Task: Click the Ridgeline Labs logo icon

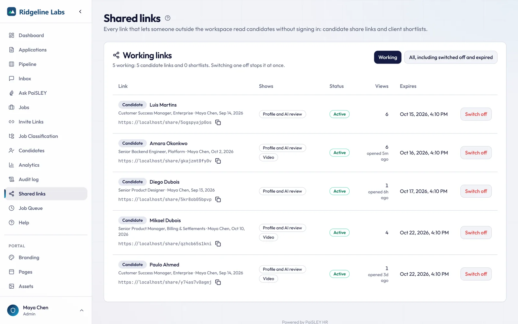Action: (12, 12)
